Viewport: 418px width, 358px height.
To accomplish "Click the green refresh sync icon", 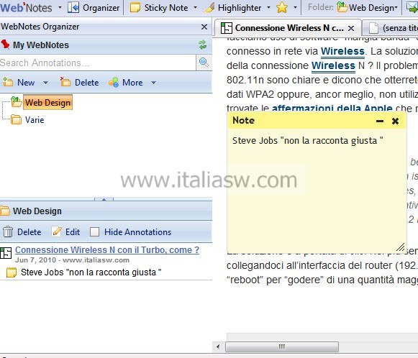I will [203, 45].
